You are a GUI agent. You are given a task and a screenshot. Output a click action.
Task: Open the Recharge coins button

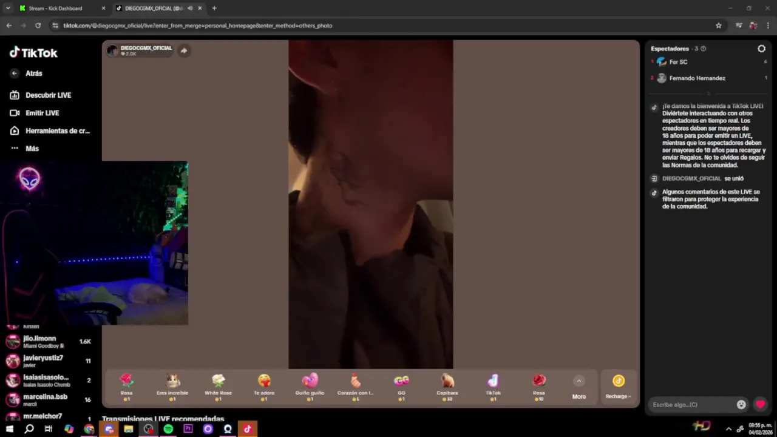pyautogui.click(x=618, y=387)
